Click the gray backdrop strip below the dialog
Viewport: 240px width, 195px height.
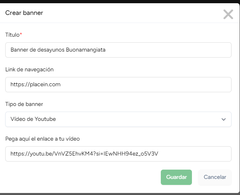click(120, 194)
